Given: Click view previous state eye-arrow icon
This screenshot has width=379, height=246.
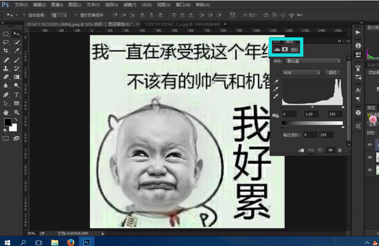Looking at the screenshot, I should pyautogui.click(x=311, y=150).
